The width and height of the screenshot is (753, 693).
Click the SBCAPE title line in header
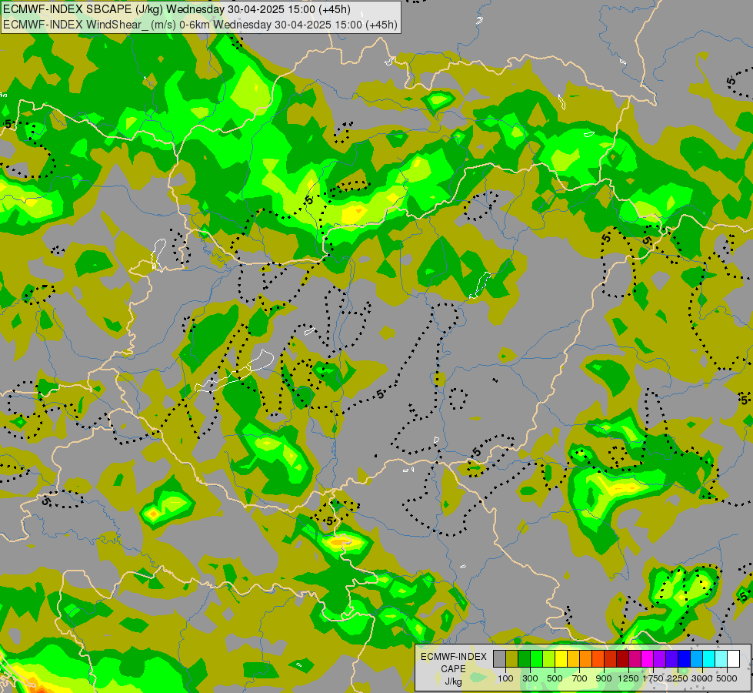pos(177,9)
